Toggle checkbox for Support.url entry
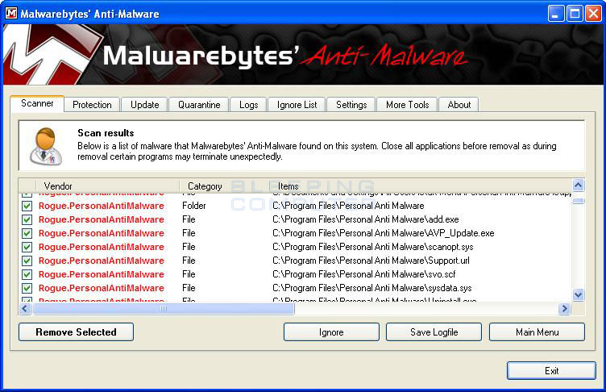 (x=27, y=261)
